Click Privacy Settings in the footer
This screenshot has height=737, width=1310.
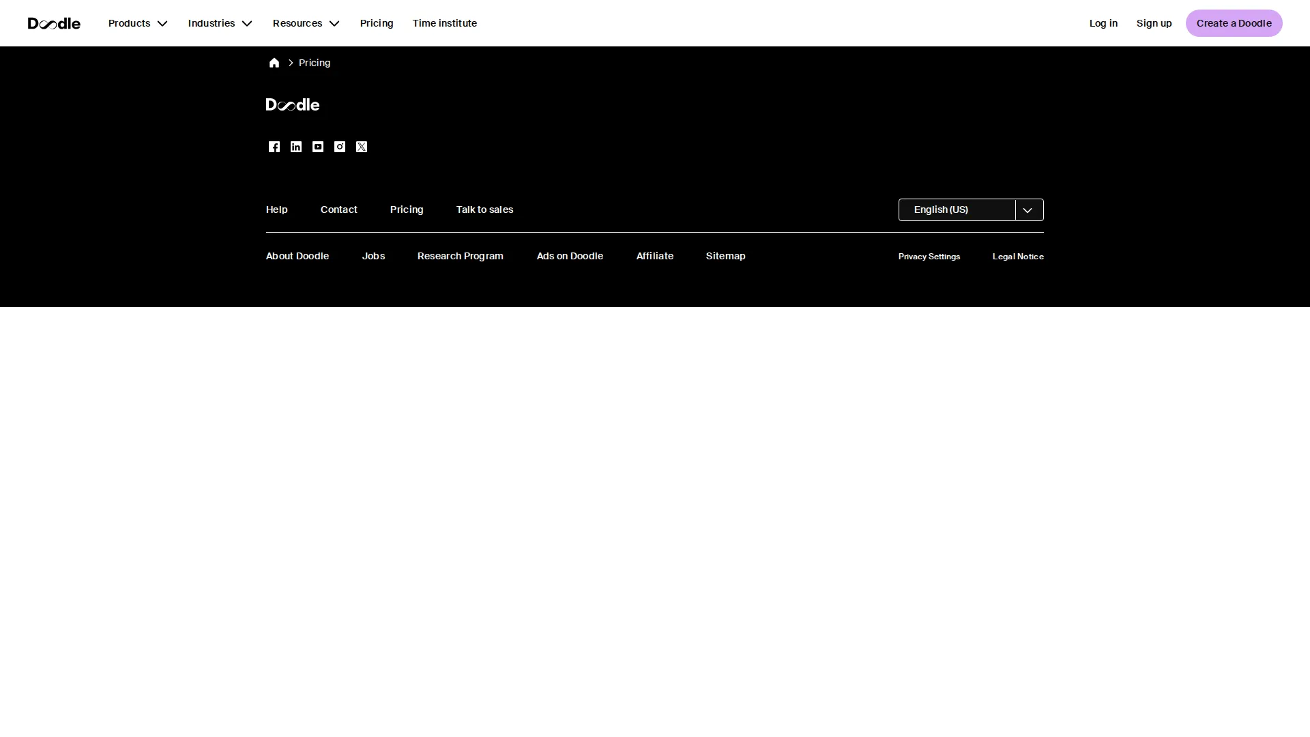click(929, 256)
